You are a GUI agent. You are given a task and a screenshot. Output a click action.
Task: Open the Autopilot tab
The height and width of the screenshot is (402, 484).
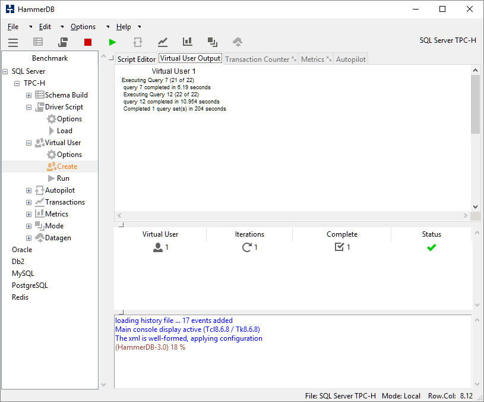pos(350,59)
